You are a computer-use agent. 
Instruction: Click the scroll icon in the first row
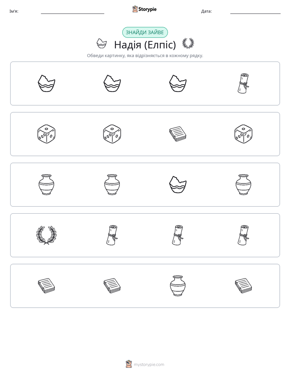point(243,83)
